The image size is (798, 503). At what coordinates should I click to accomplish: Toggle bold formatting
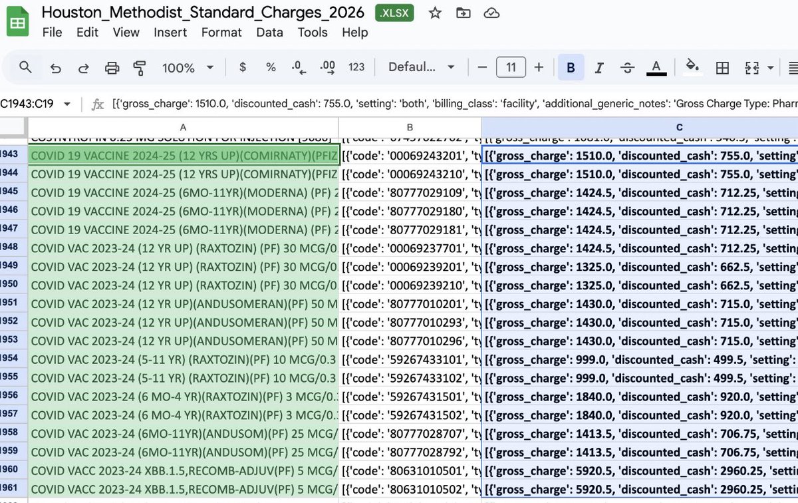571,67
